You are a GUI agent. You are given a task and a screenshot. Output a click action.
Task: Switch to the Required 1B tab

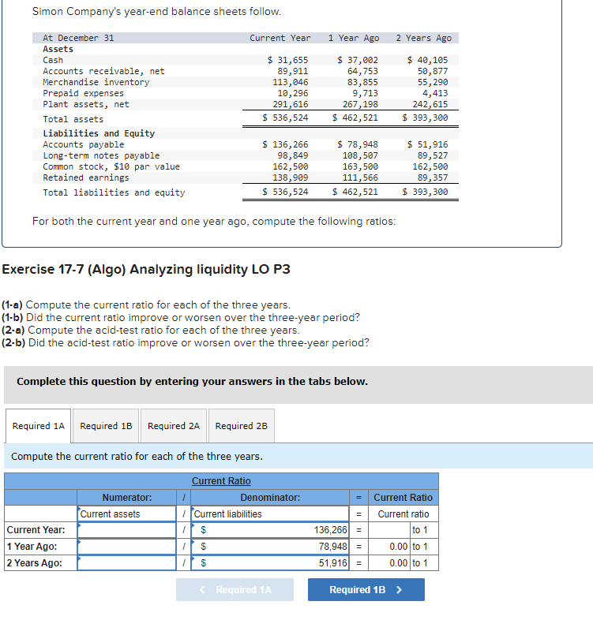point(106,426)
